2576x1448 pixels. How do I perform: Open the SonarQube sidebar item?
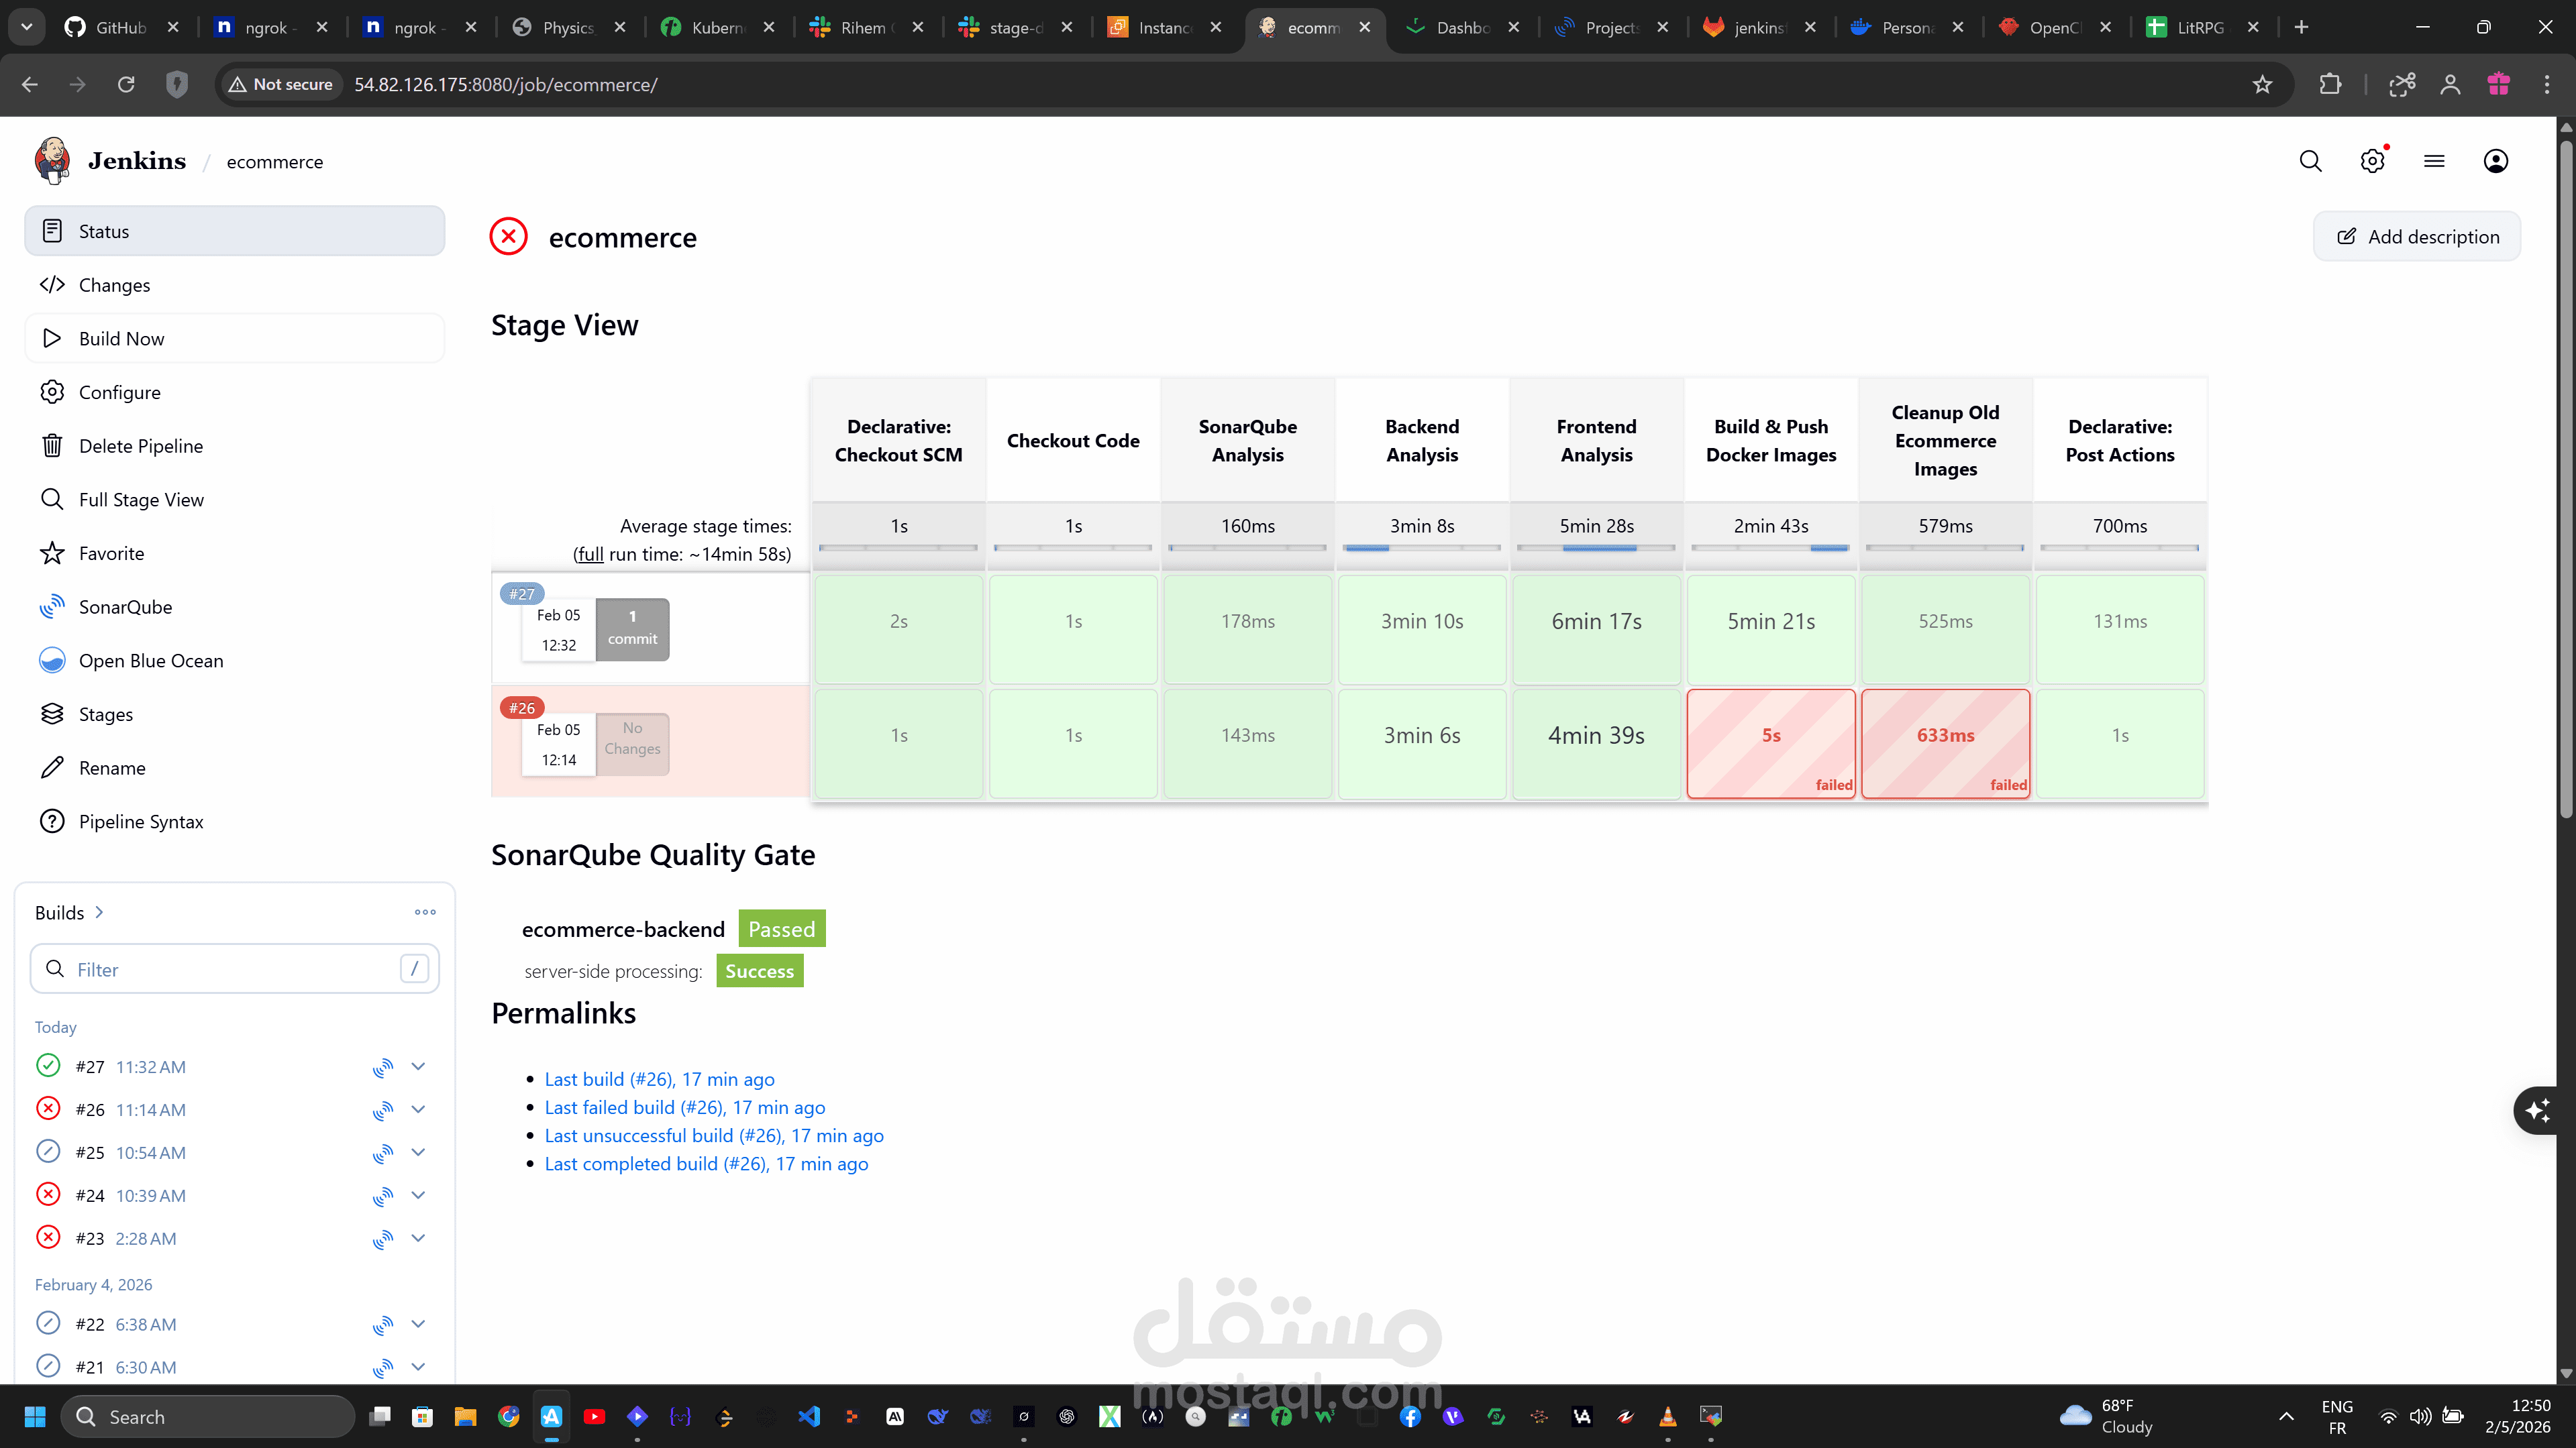click(126, 606)
